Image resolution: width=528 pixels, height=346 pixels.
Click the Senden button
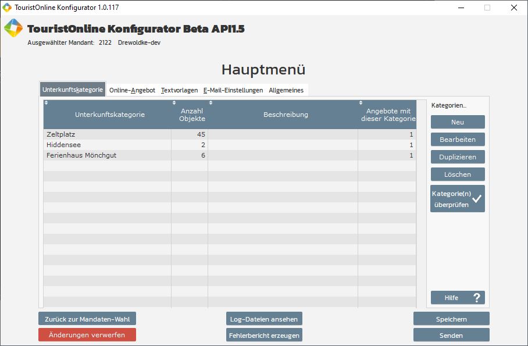pos(451,335)
